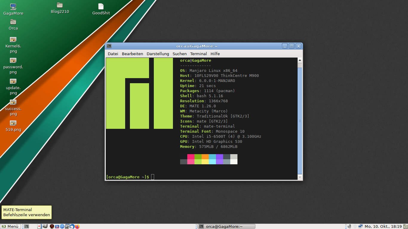Click the orca@GagaMore neofetch header text
The width and height of the screenshot is (408, 229).
click(x=196, y=61)
